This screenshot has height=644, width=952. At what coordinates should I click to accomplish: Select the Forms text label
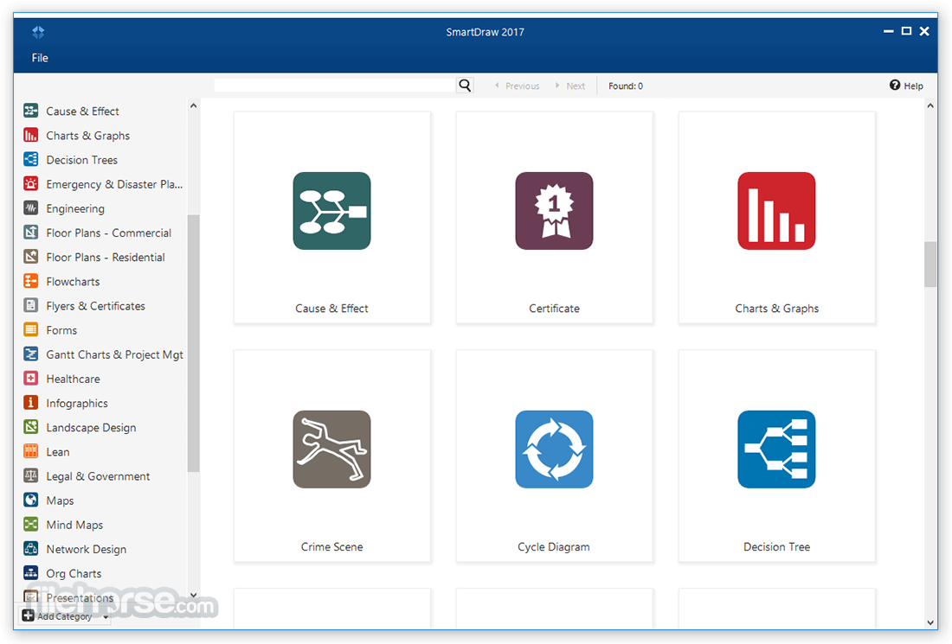61,330
